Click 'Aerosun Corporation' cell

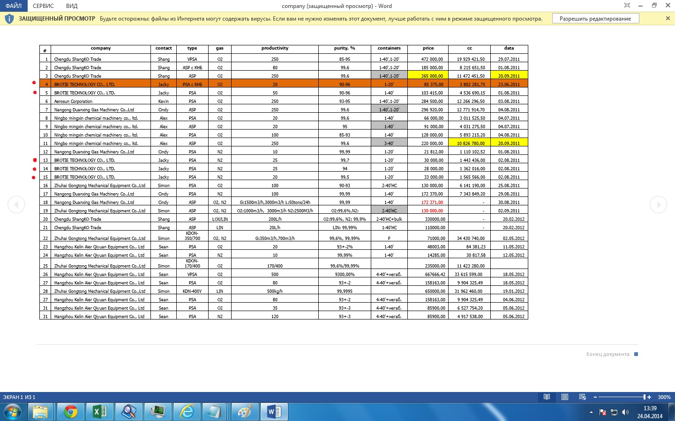pos(101,101)
